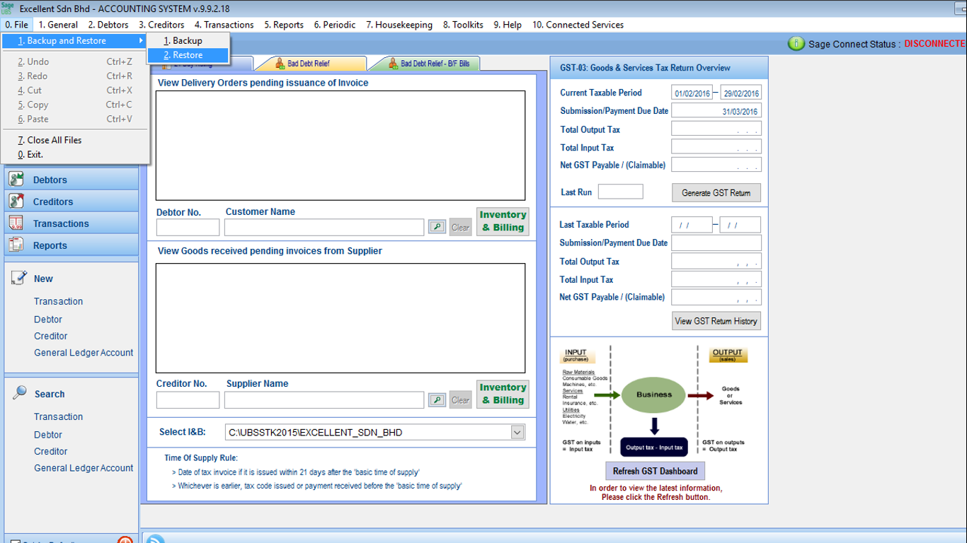The image size is (967, 543).
Task: Click General Ledger Account under New
Action: (x=84, y=353)
